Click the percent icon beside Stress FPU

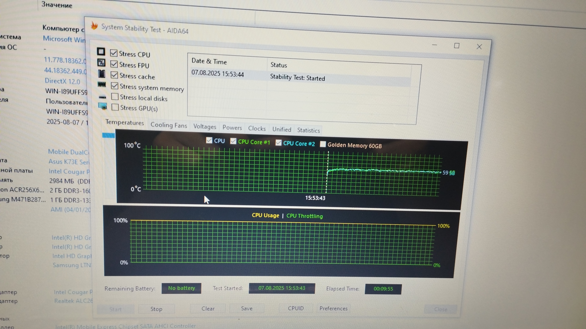101,63
